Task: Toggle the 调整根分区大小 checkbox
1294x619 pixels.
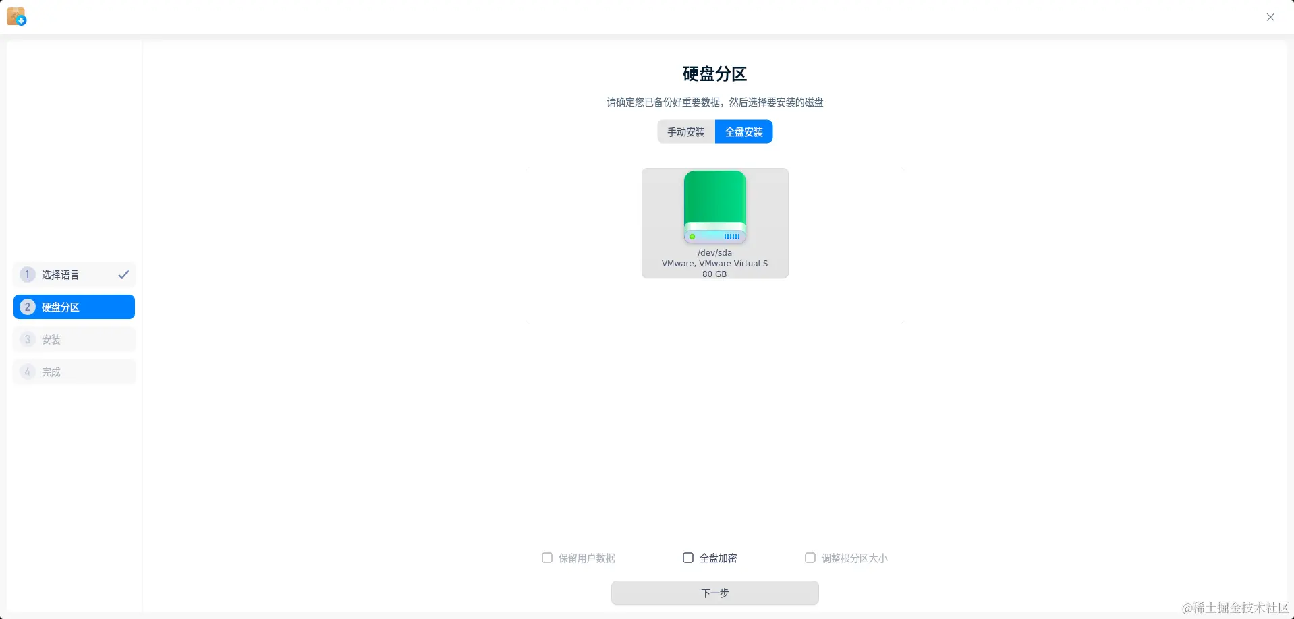Action: 810,558
